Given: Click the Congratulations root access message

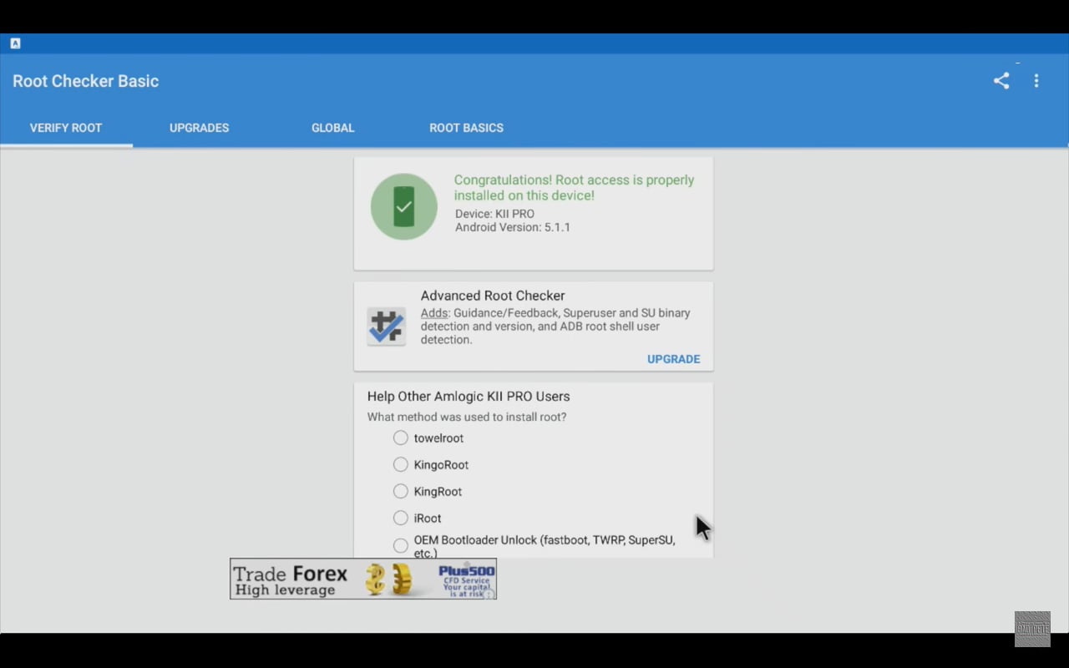Looking at the screenshot, I should [x=574, y=188].
